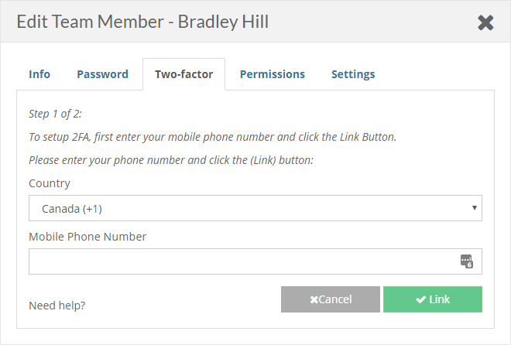
Task: Select the Two-factor tab
Action: [x=183, y=74]
